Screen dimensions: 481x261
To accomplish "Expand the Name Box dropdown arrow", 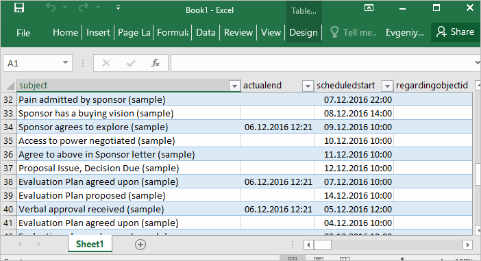I will tap(65, 62).
